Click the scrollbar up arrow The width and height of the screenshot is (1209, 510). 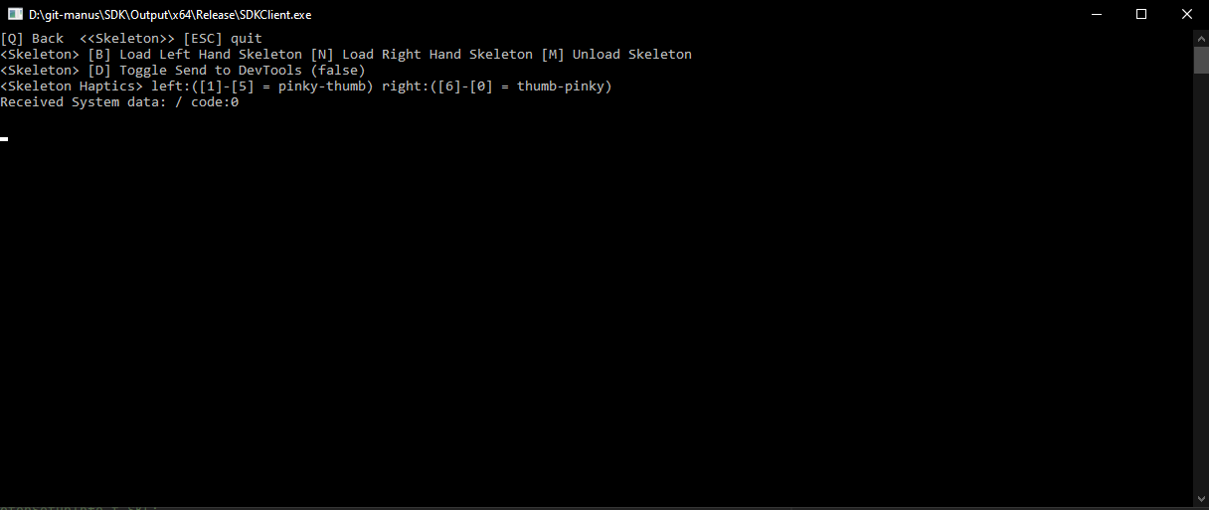point(1200,38)
